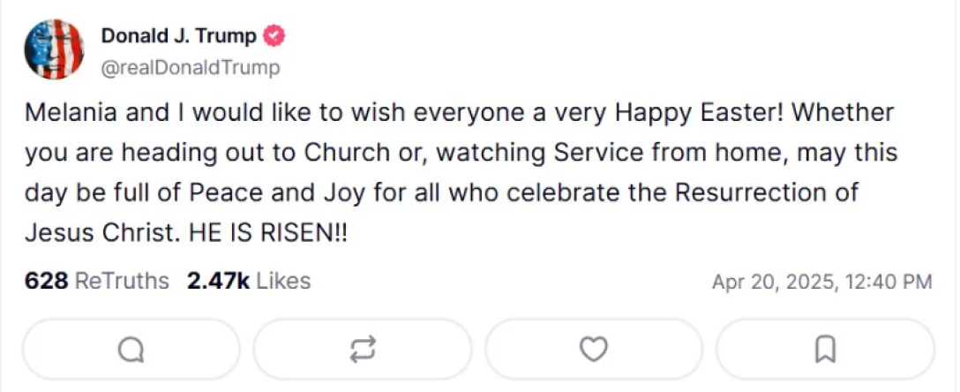Click the reply speech bubble icon
Screen dimensions: 960x392
[x=131, y=351]
